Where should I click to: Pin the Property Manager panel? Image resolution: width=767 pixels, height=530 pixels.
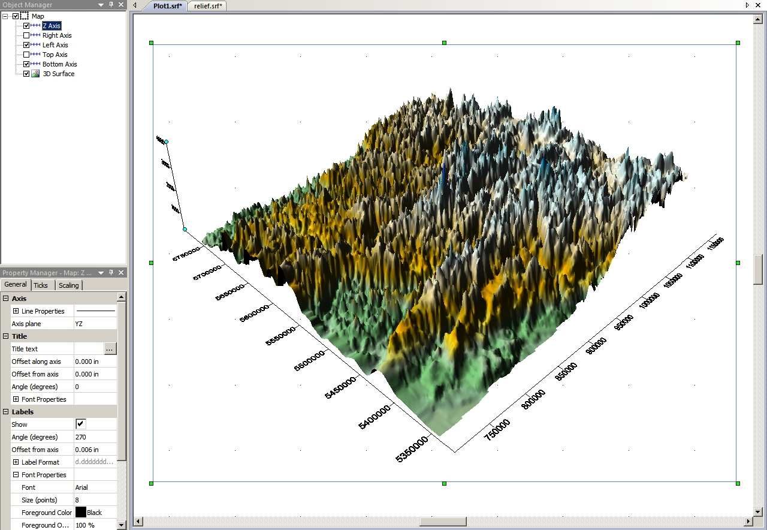[x=111, y=273]
